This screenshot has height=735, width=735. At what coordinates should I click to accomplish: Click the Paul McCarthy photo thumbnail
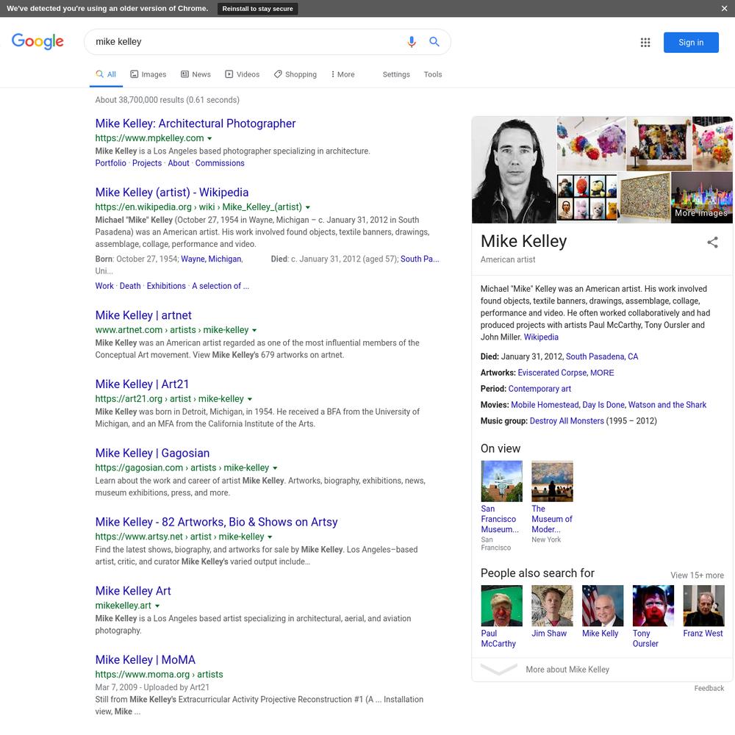point(501,606)
